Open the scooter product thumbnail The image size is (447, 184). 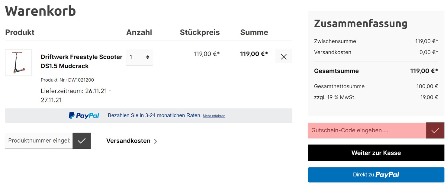[18, 63]
